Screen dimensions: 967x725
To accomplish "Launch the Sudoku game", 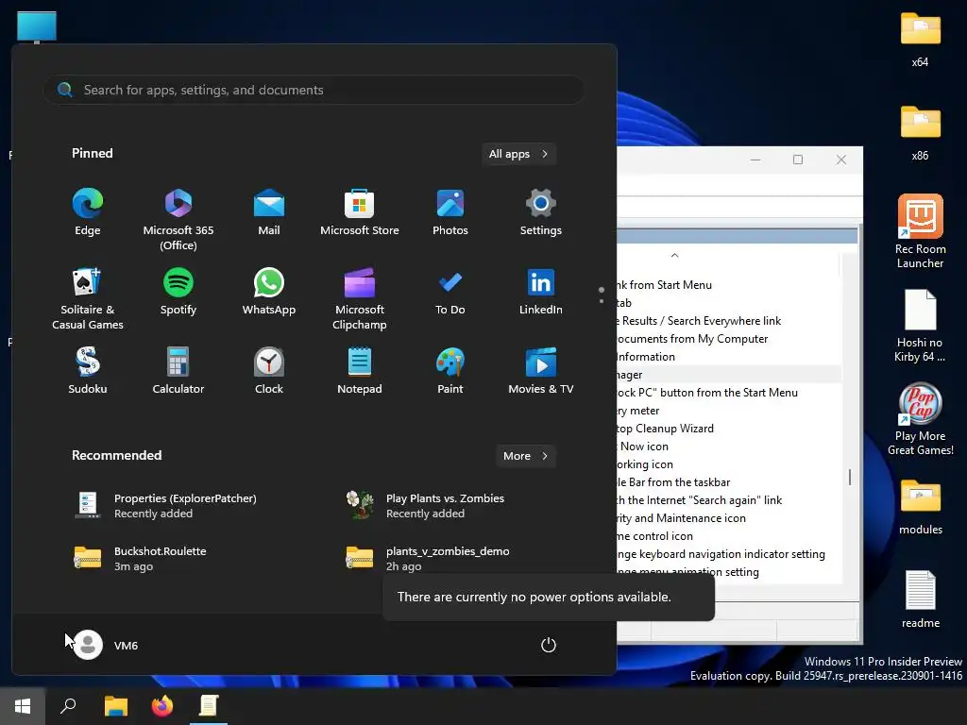I will (x=88, y=370).
